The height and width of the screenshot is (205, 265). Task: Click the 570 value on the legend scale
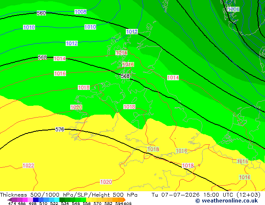(97, 203)
